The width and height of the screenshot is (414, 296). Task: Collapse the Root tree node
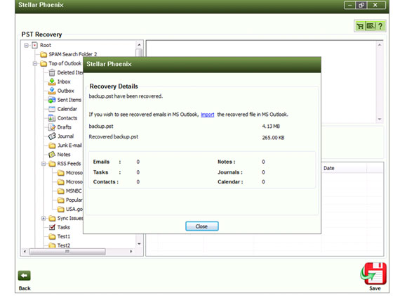tap(26, 45)
